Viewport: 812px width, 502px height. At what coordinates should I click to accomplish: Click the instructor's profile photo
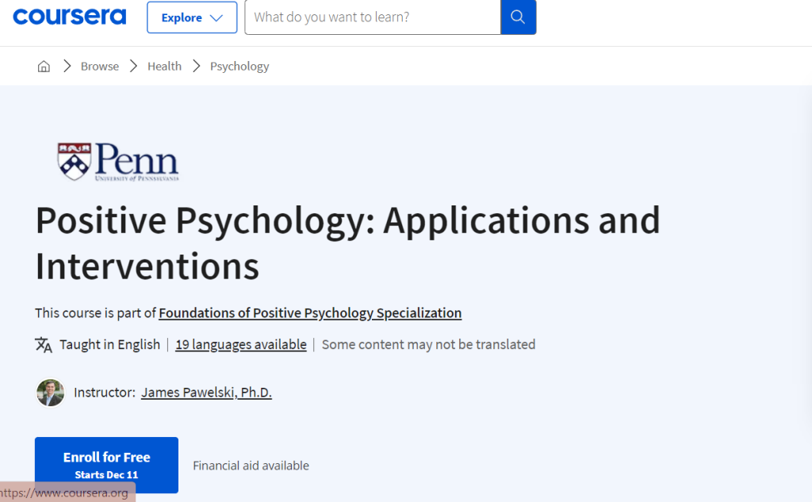50,393
